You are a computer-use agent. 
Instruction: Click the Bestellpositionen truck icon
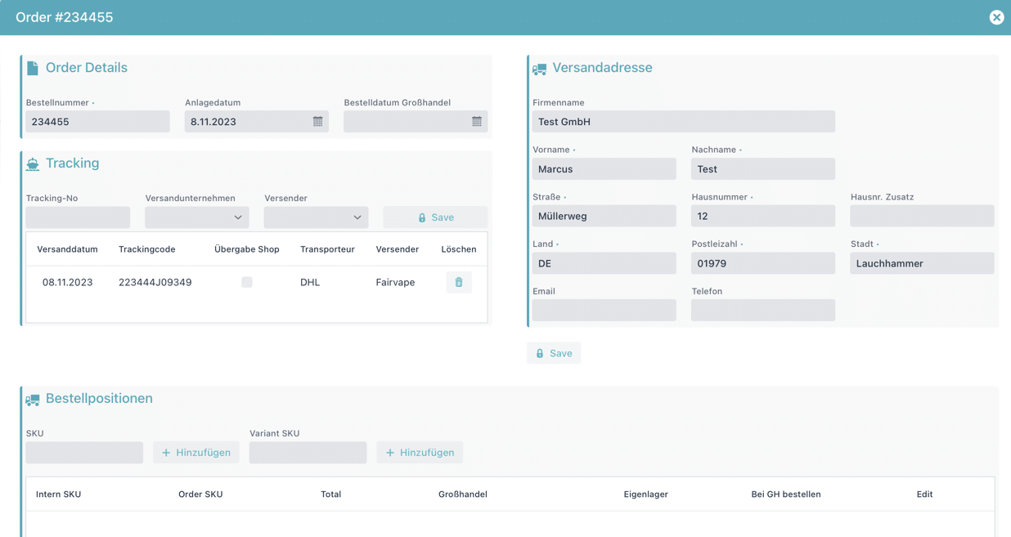click(33, 400)
